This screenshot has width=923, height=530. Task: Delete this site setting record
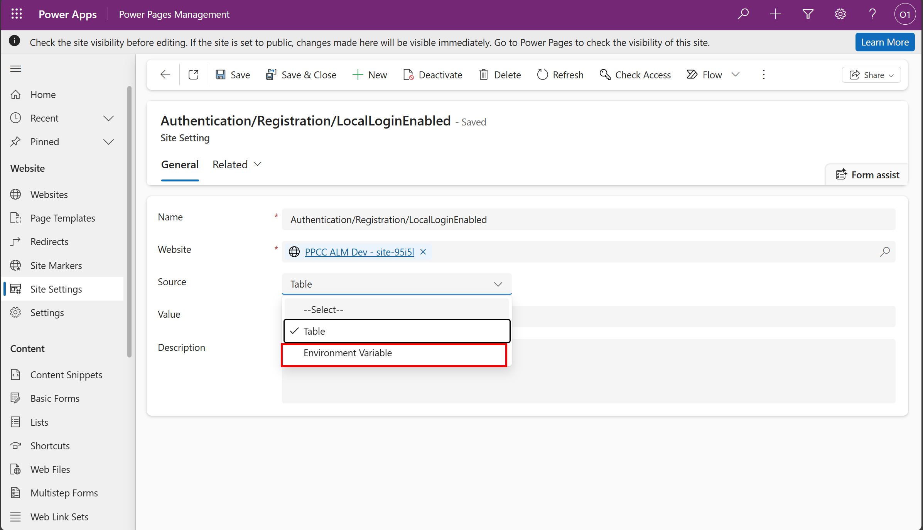click(x=499, y=75)
